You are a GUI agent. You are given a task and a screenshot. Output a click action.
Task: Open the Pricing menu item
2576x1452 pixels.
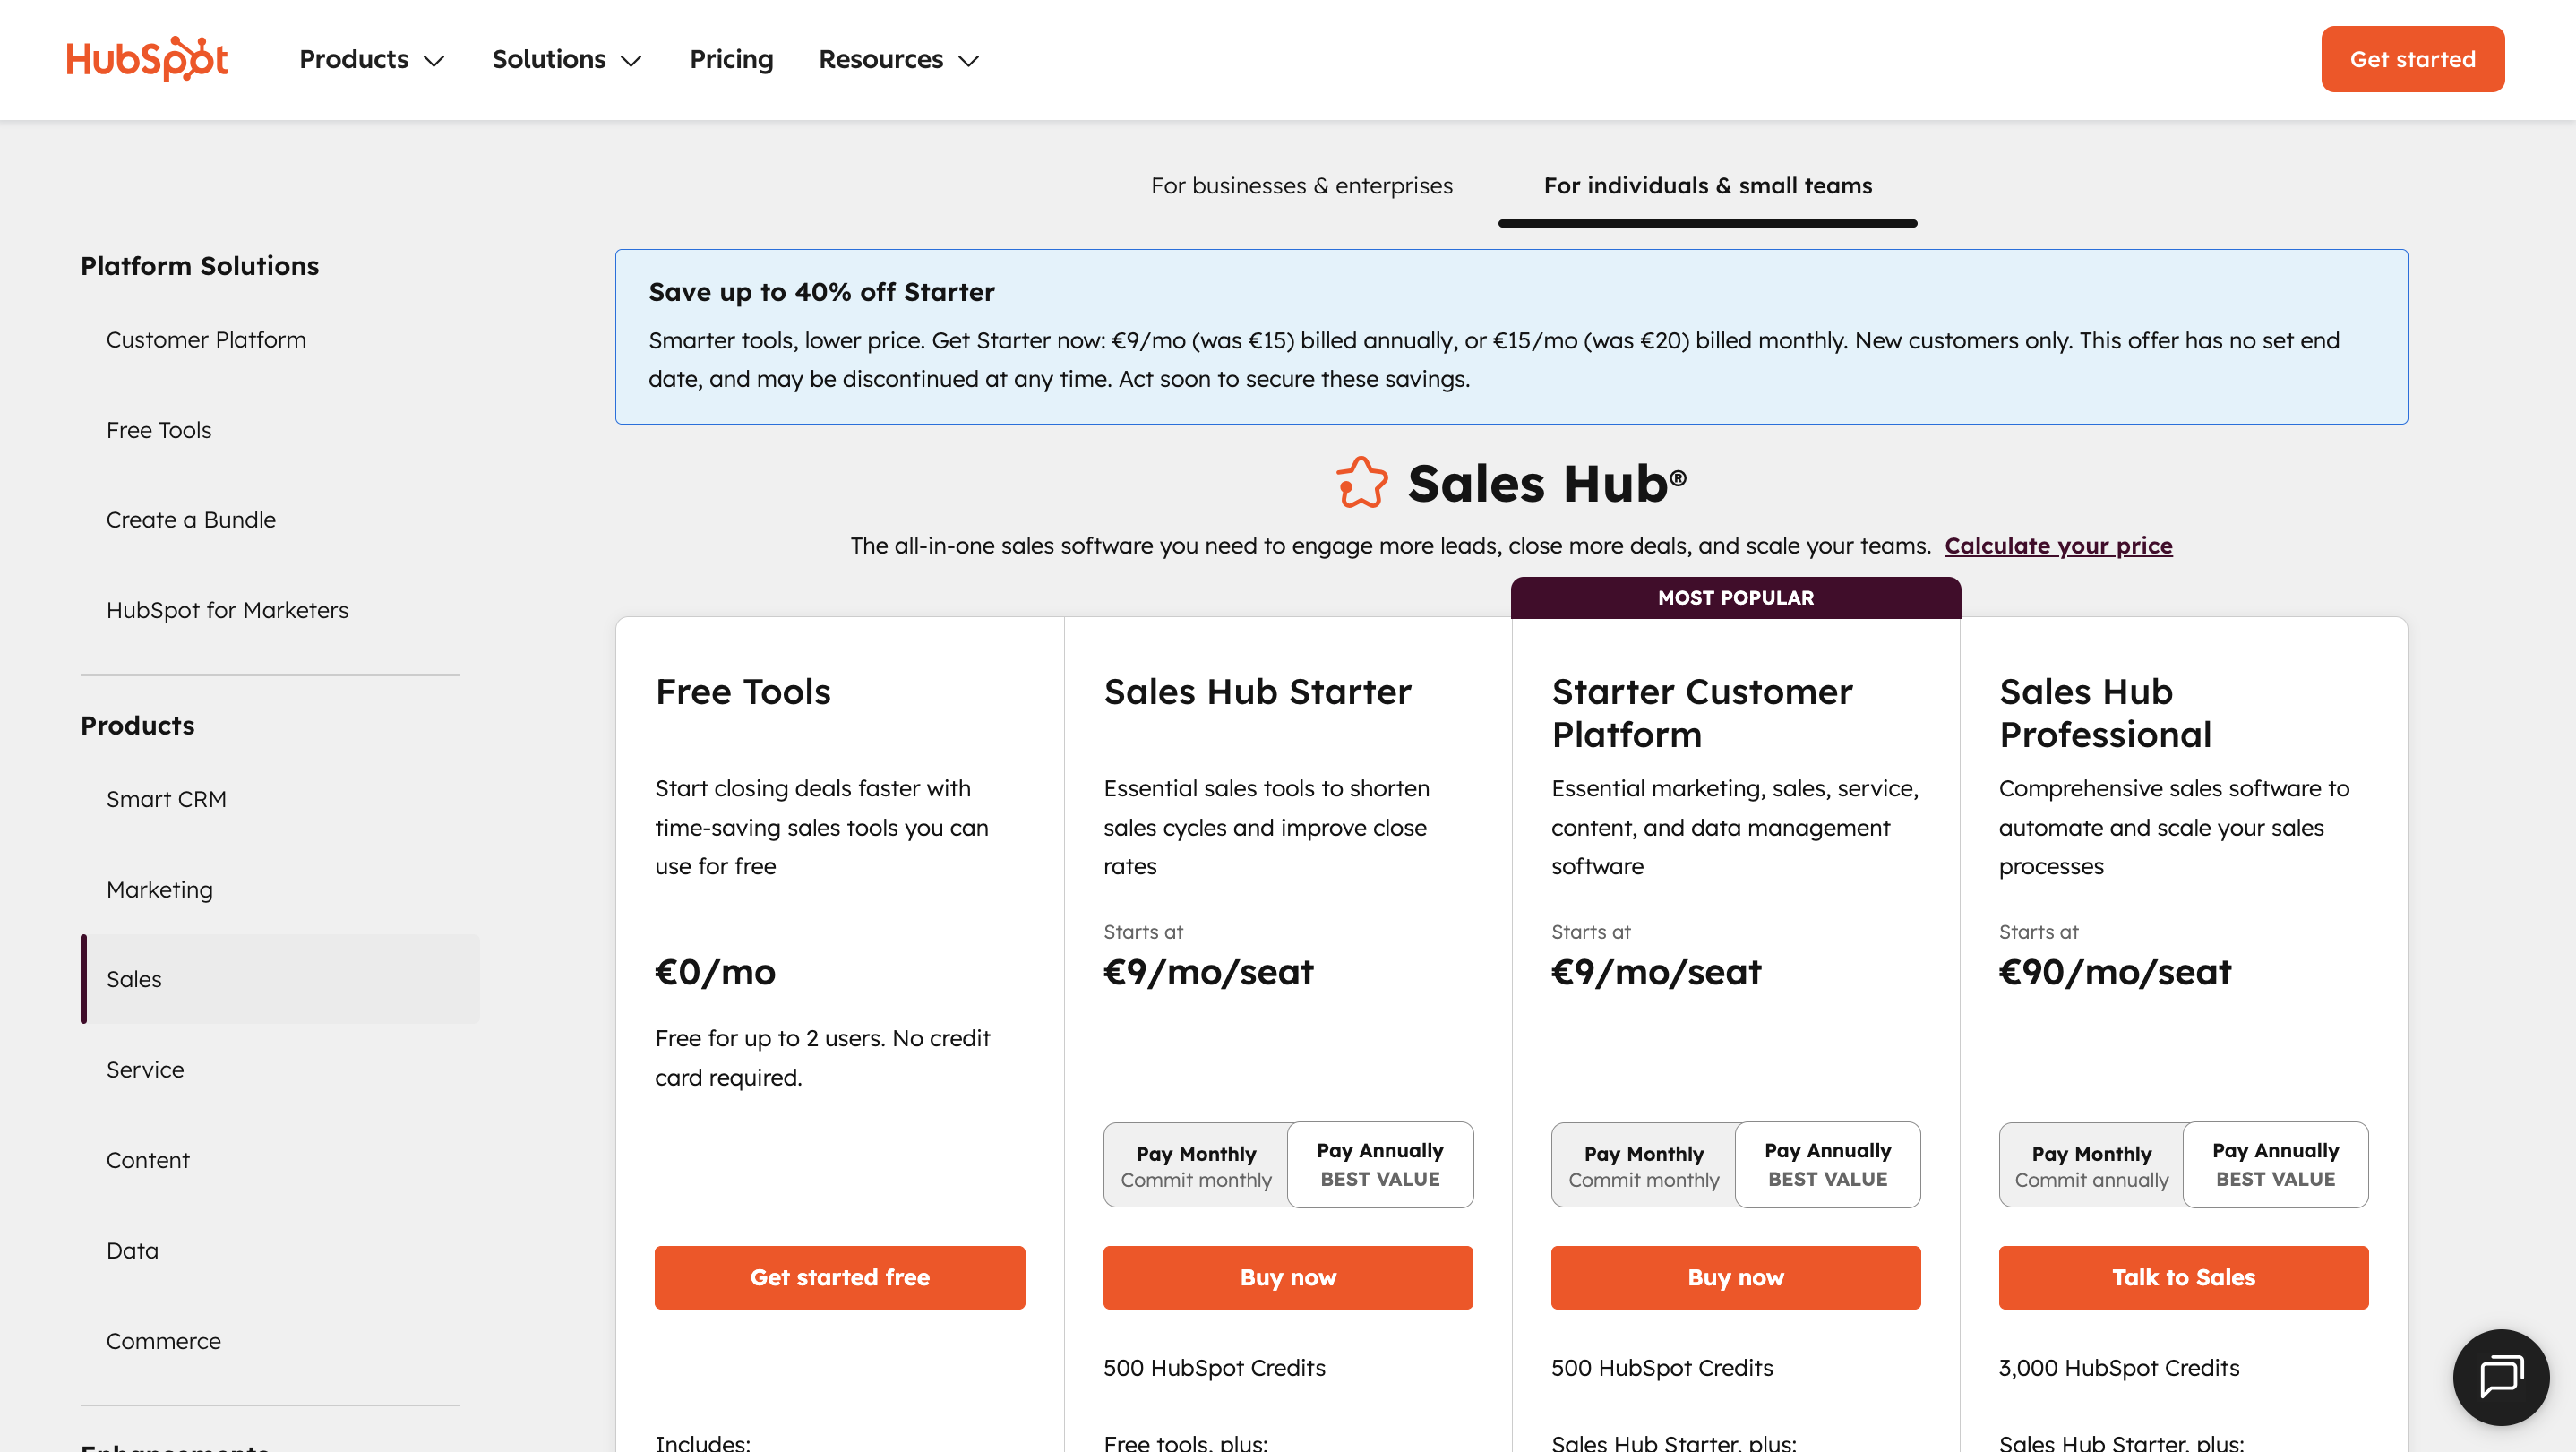click(x=731, y=59)
